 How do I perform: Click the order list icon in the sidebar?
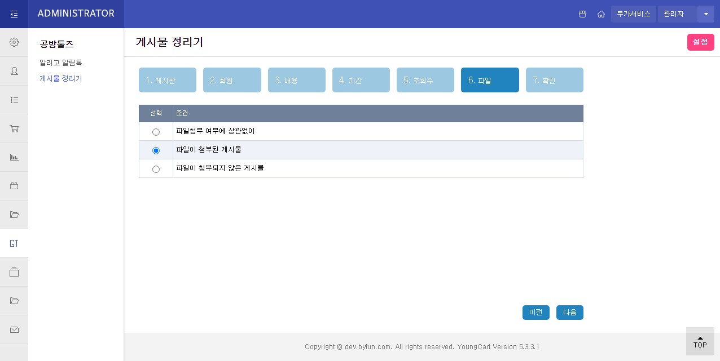click(x=14, y=100)
